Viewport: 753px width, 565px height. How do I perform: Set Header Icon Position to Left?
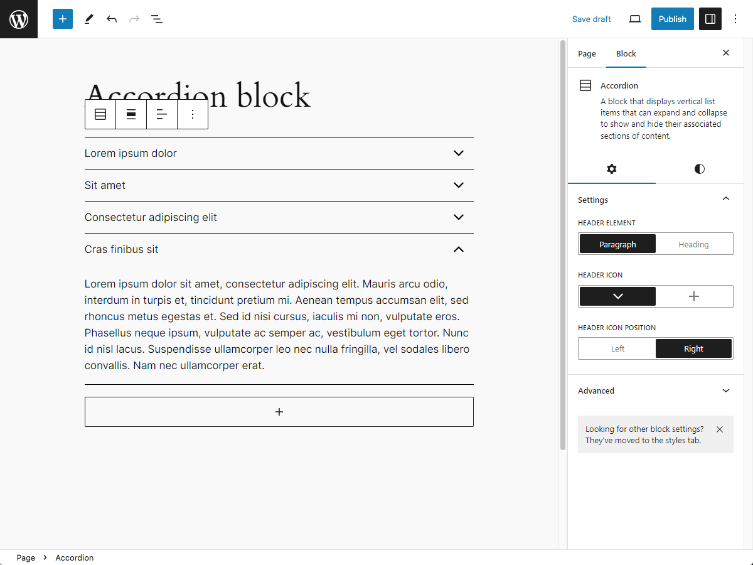[617, 348]
